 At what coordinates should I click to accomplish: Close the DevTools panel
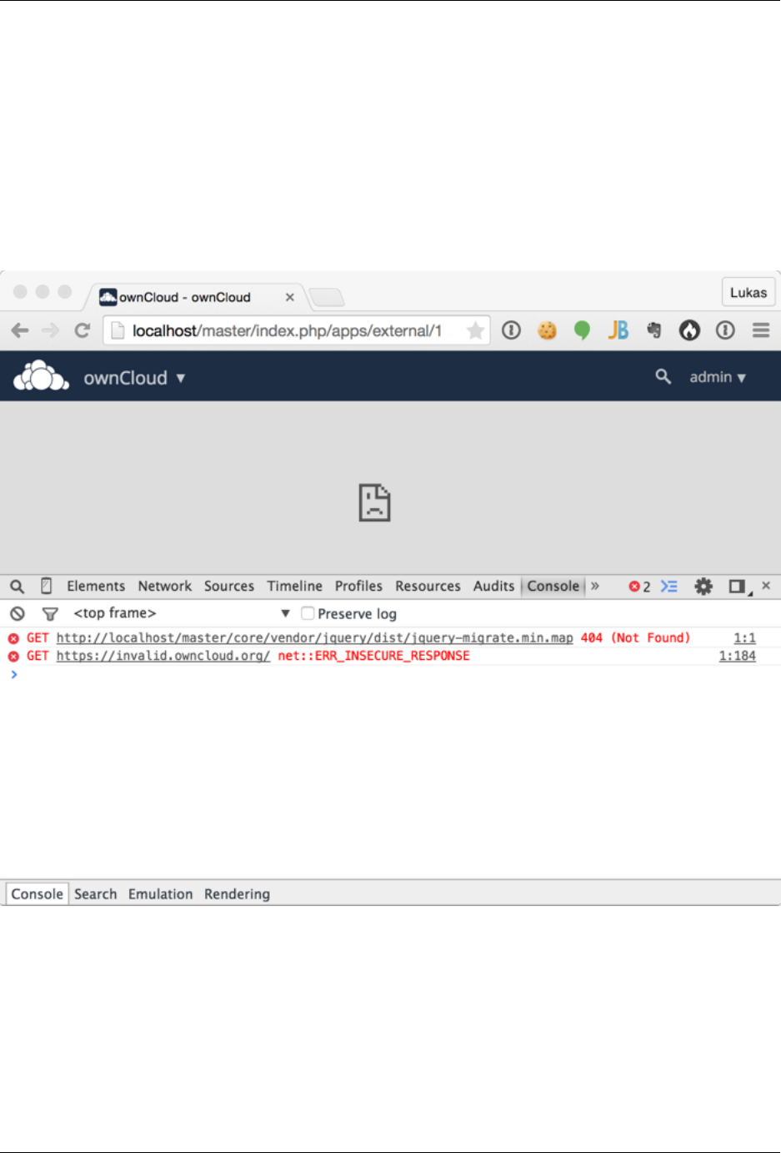click(x=766, y=586)
